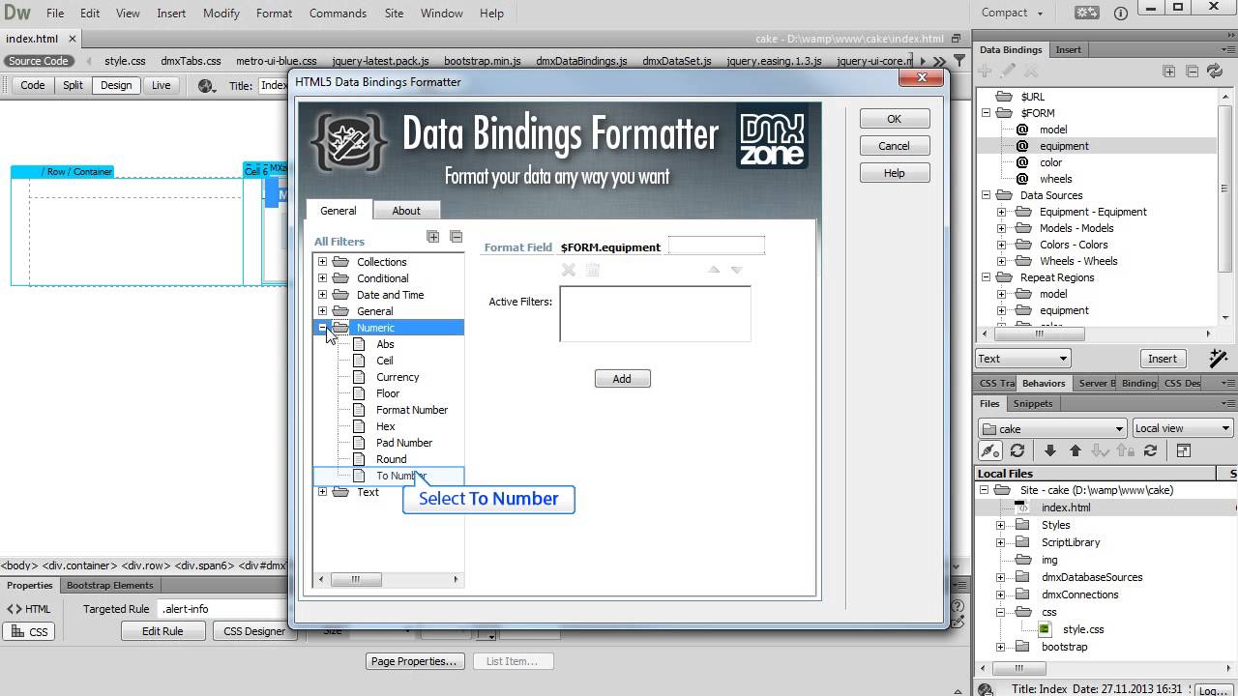Click CSS mode in Properties panel
This screenshot has width=1238, height=696.
[x=29, y=631]
